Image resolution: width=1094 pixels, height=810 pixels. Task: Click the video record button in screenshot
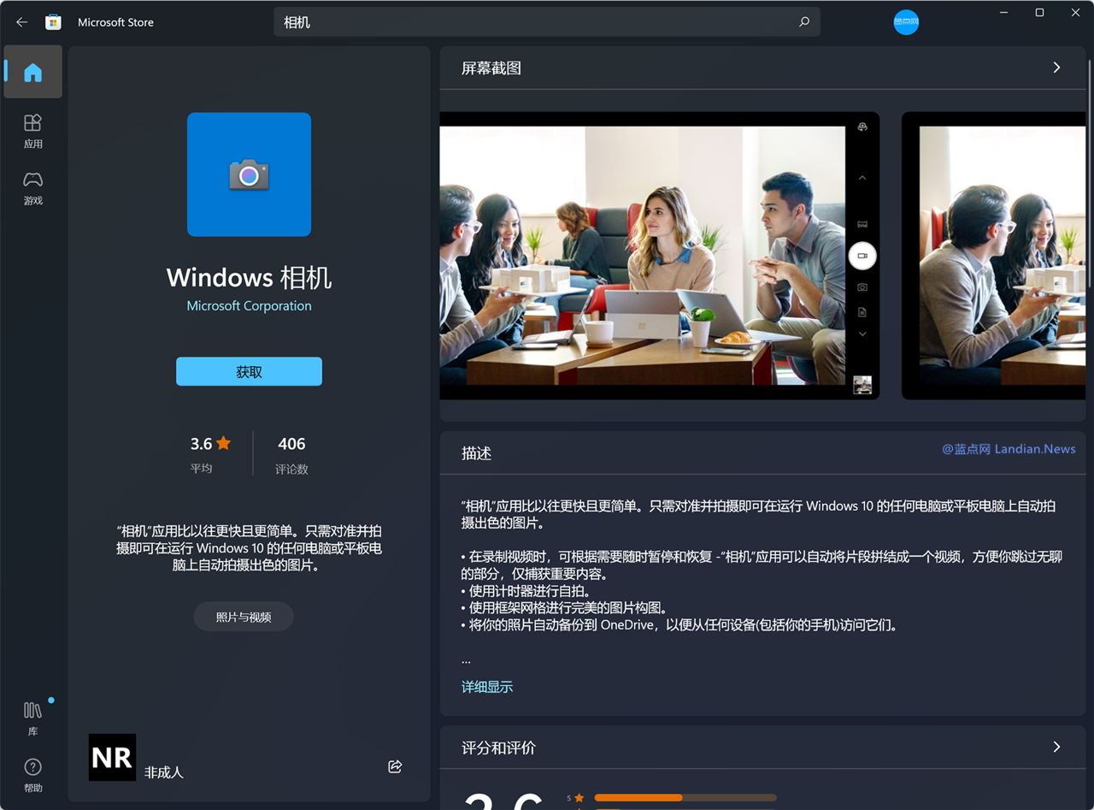[x=862, y=256]
